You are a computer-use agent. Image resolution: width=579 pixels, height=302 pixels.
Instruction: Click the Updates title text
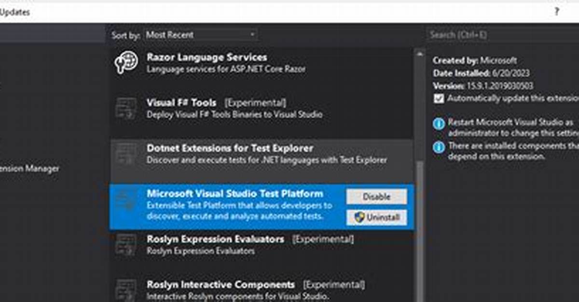coord(14,13)
